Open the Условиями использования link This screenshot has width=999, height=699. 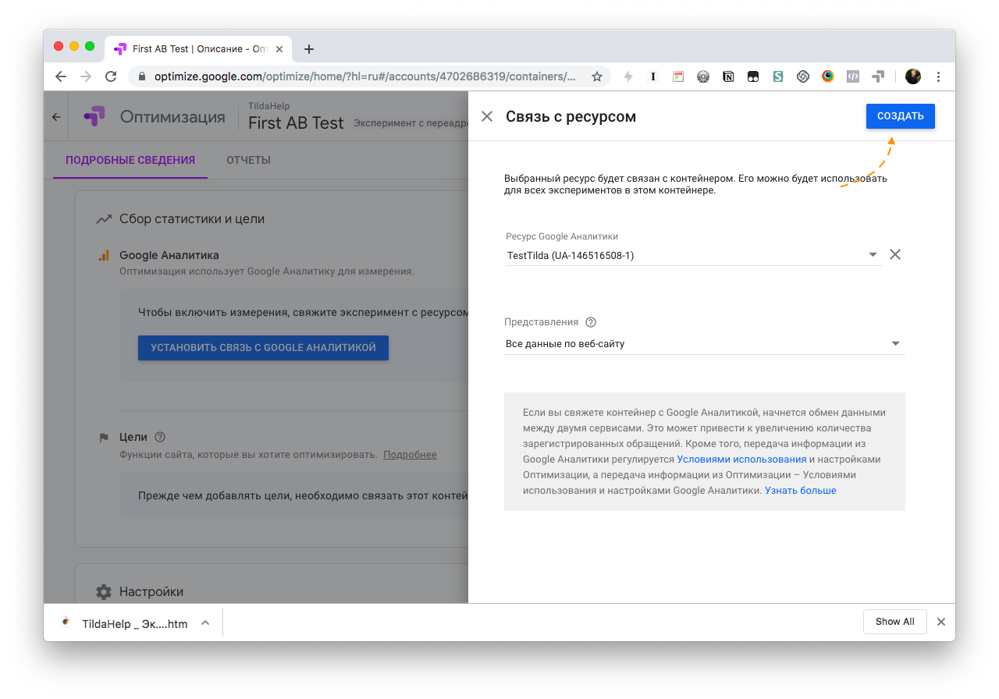coord(741,459)
